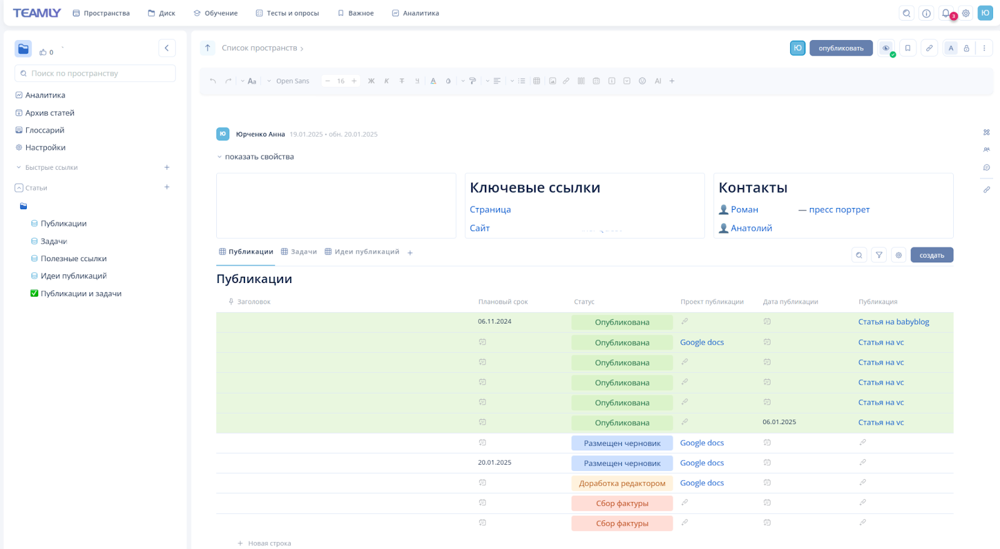Insert a table from the toolbar
This screenshot has height=549, width=1000.
[x=537, y=81]
